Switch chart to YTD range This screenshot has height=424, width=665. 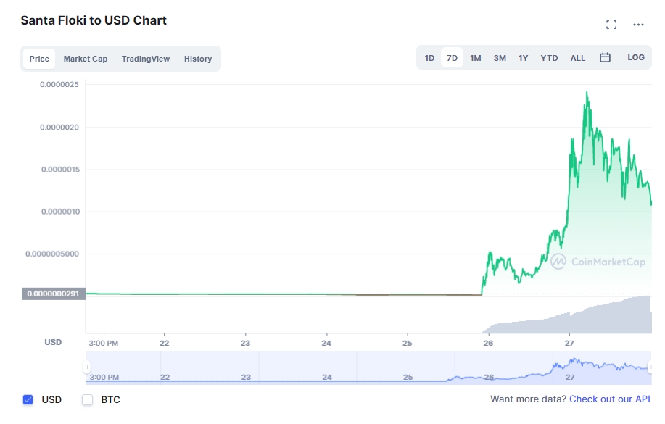pos(549,58)
